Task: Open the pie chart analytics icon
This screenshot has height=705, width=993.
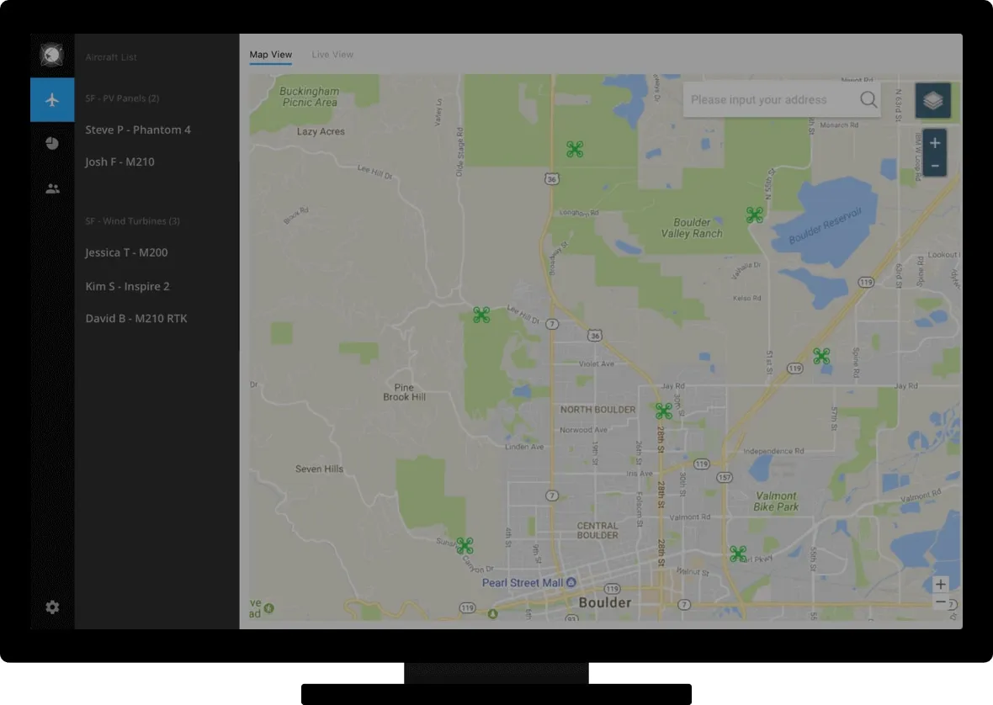Action: [52, 144]
